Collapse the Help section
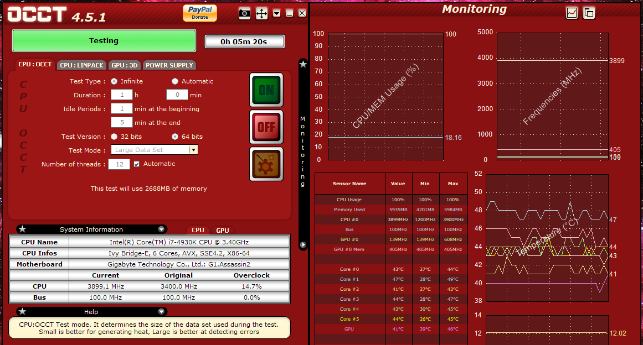The height and width of the screenshot is (345, 643). 162,312
